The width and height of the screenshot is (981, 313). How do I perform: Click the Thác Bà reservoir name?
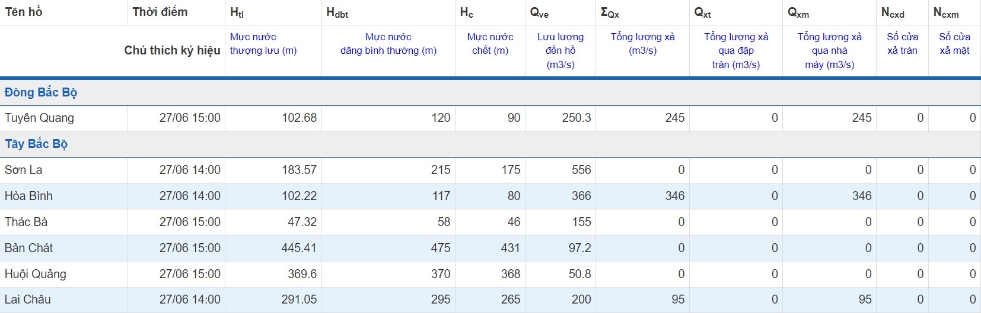26,222
